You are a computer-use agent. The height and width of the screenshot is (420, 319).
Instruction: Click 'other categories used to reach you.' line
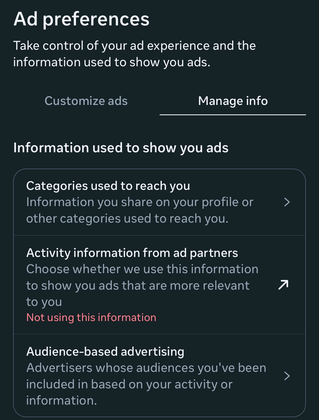pyautogui.click(x=127, y=219)
